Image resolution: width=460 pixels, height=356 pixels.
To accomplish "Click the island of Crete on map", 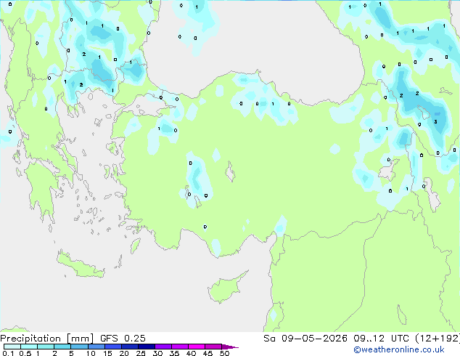I will pyautogui.click(x=81, y=265).
